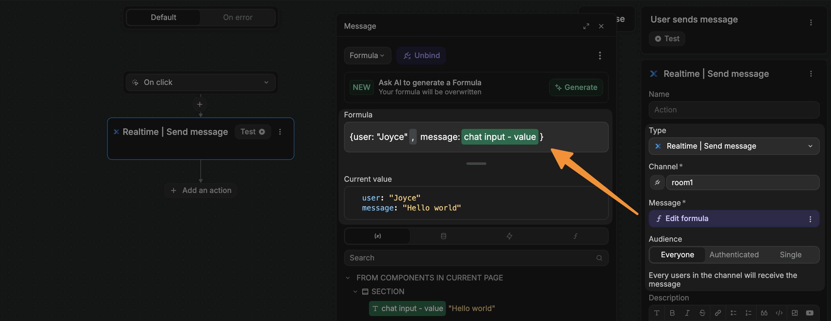Click the Unbind button
The width and height of the screenshot is (831, 321).
coord(421,56)
